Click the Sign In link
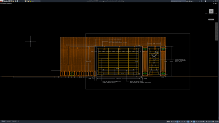 (x=192, y=1)
